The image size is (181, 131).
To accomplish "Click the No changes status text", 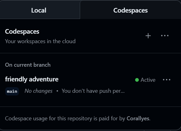I will coord(39,91).
